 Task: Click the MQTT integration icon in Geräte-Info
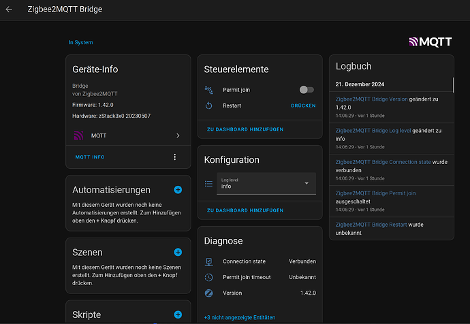tap(78, 135)
